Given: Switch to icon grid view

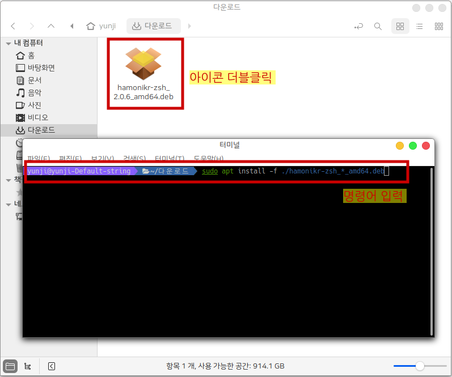Looking at the screenshot, I should 400,26.
